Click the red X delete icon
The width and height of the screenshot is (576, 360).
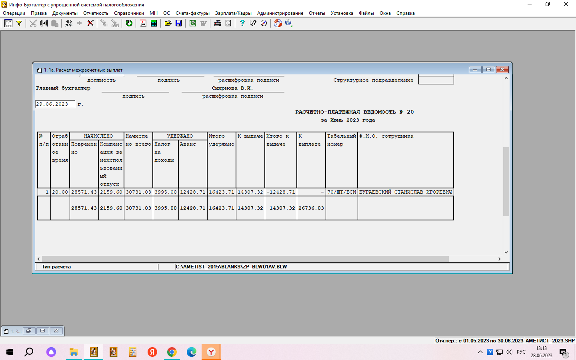tap(90, 23)
